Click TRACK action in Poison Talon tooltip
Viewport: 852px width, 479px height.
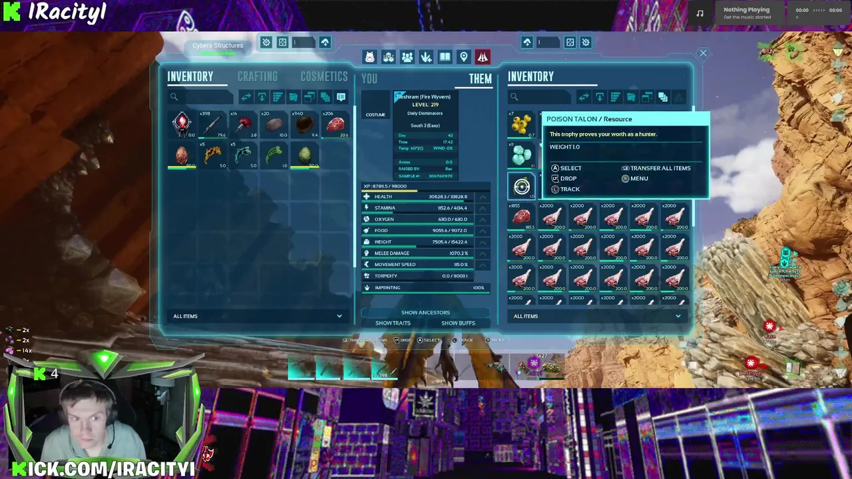click(x=565, y=190)
